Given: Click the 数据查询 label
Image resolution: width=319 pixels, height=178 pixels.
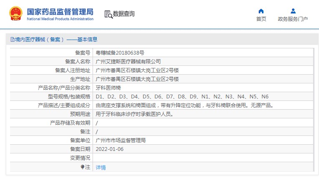Looking at the screenshot, I should pyautogui.click(x=124, y=14).
